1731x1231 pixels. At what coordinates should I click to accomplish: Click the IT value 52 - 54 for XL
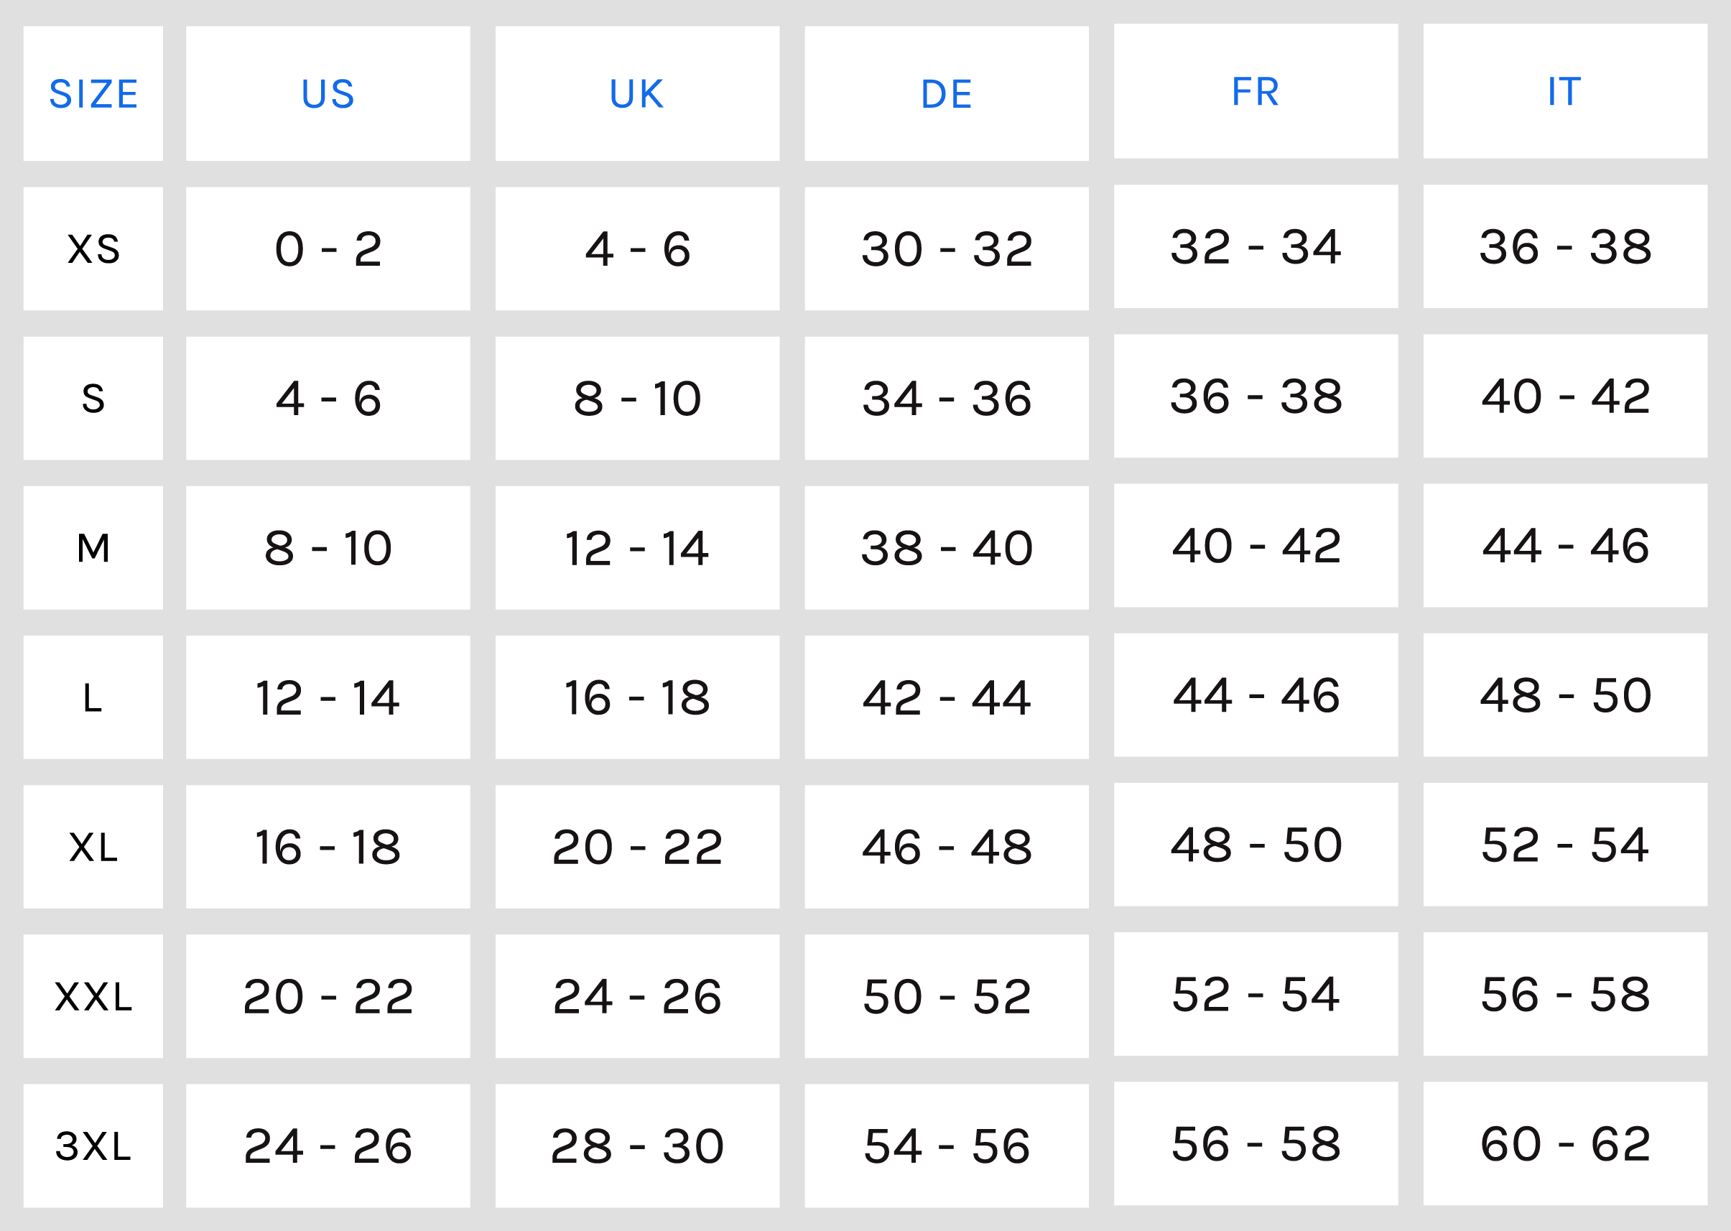click(x=1564, y=845)
